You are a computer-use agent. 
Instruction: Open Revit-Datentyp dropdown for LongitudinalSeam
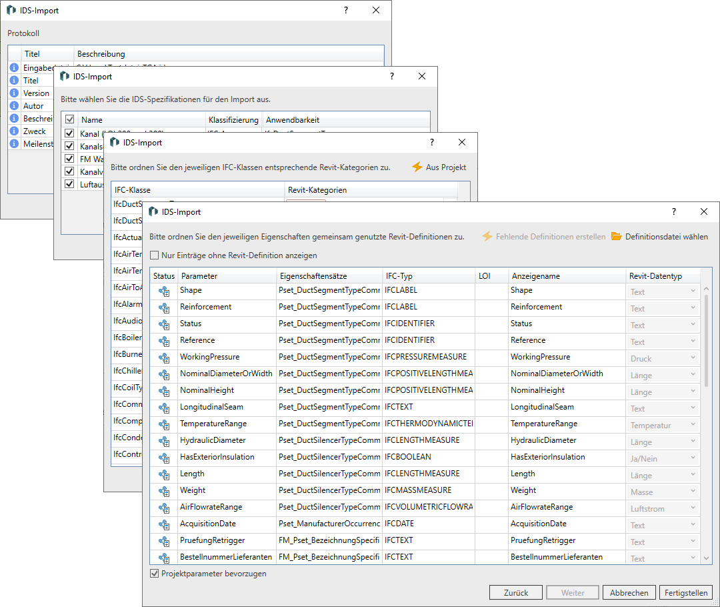(x=663, y=408)
